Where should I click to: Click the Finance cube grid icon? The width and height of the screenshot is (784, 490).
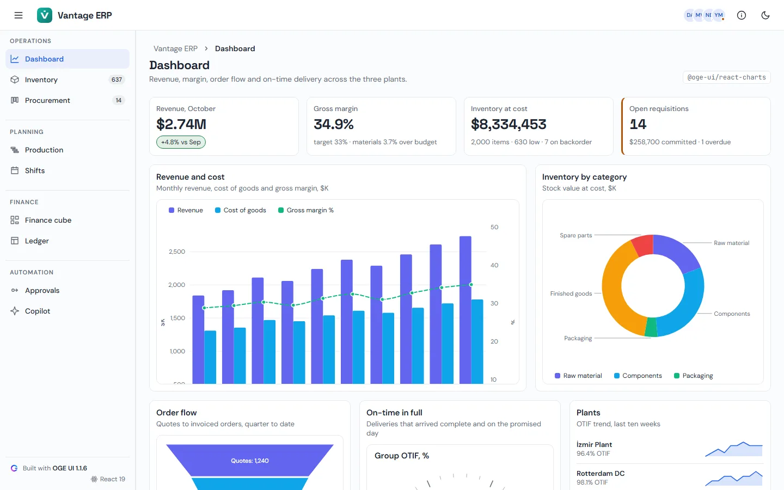coord(15,220)
